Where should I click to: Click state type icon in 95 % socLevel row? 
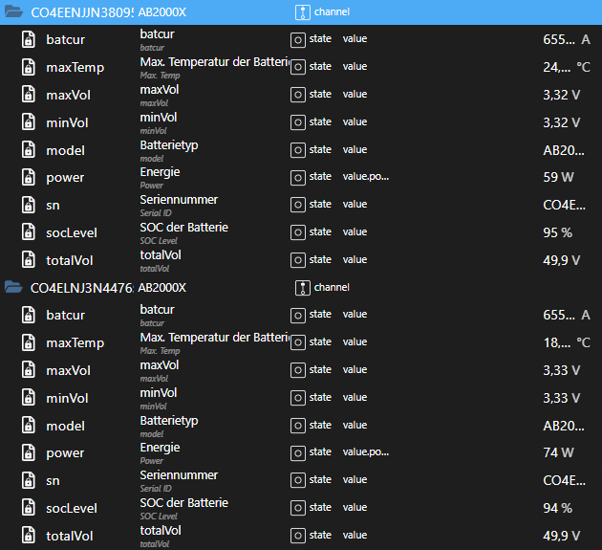[298, 232]
